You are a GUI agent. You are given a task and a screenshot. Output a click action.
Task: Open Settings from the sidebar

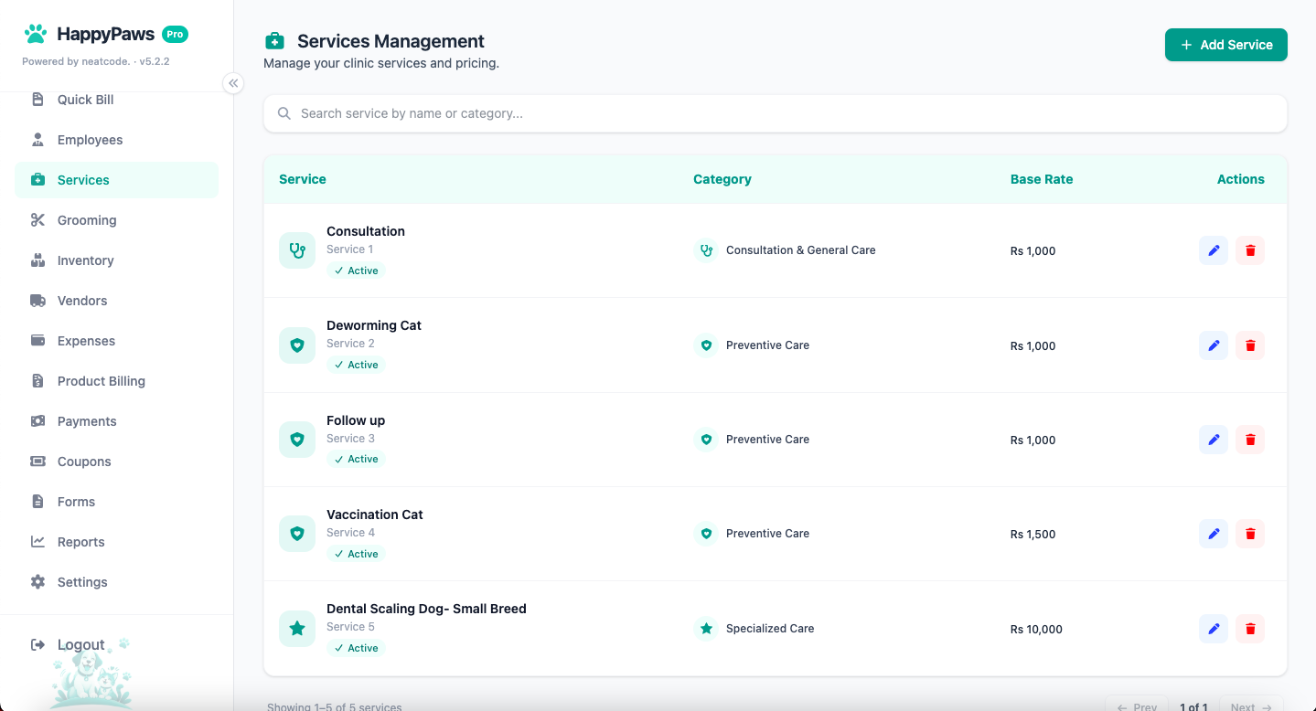tap(116, 582)
